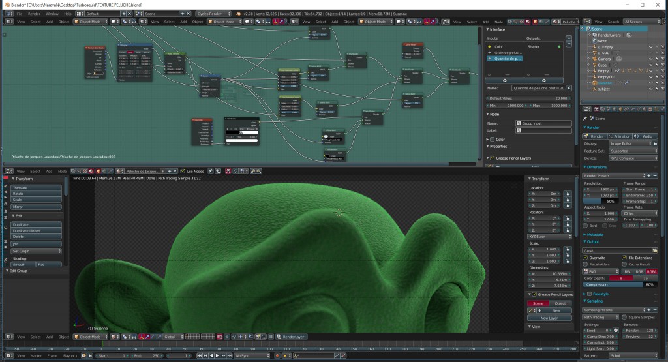Toggle visibility eye of Camera in outliner

tap(651, 59)
